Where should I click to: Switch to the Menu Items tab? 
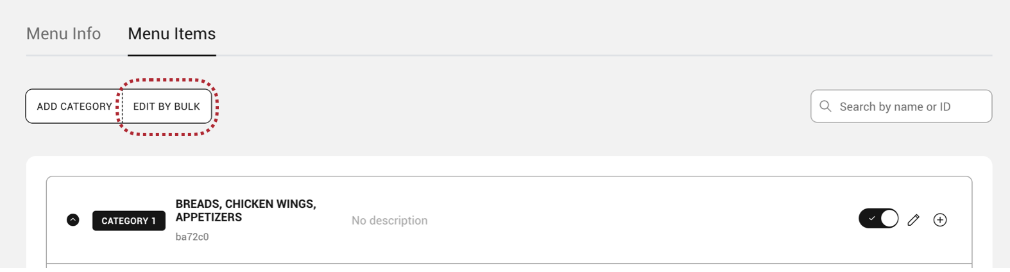171,33
